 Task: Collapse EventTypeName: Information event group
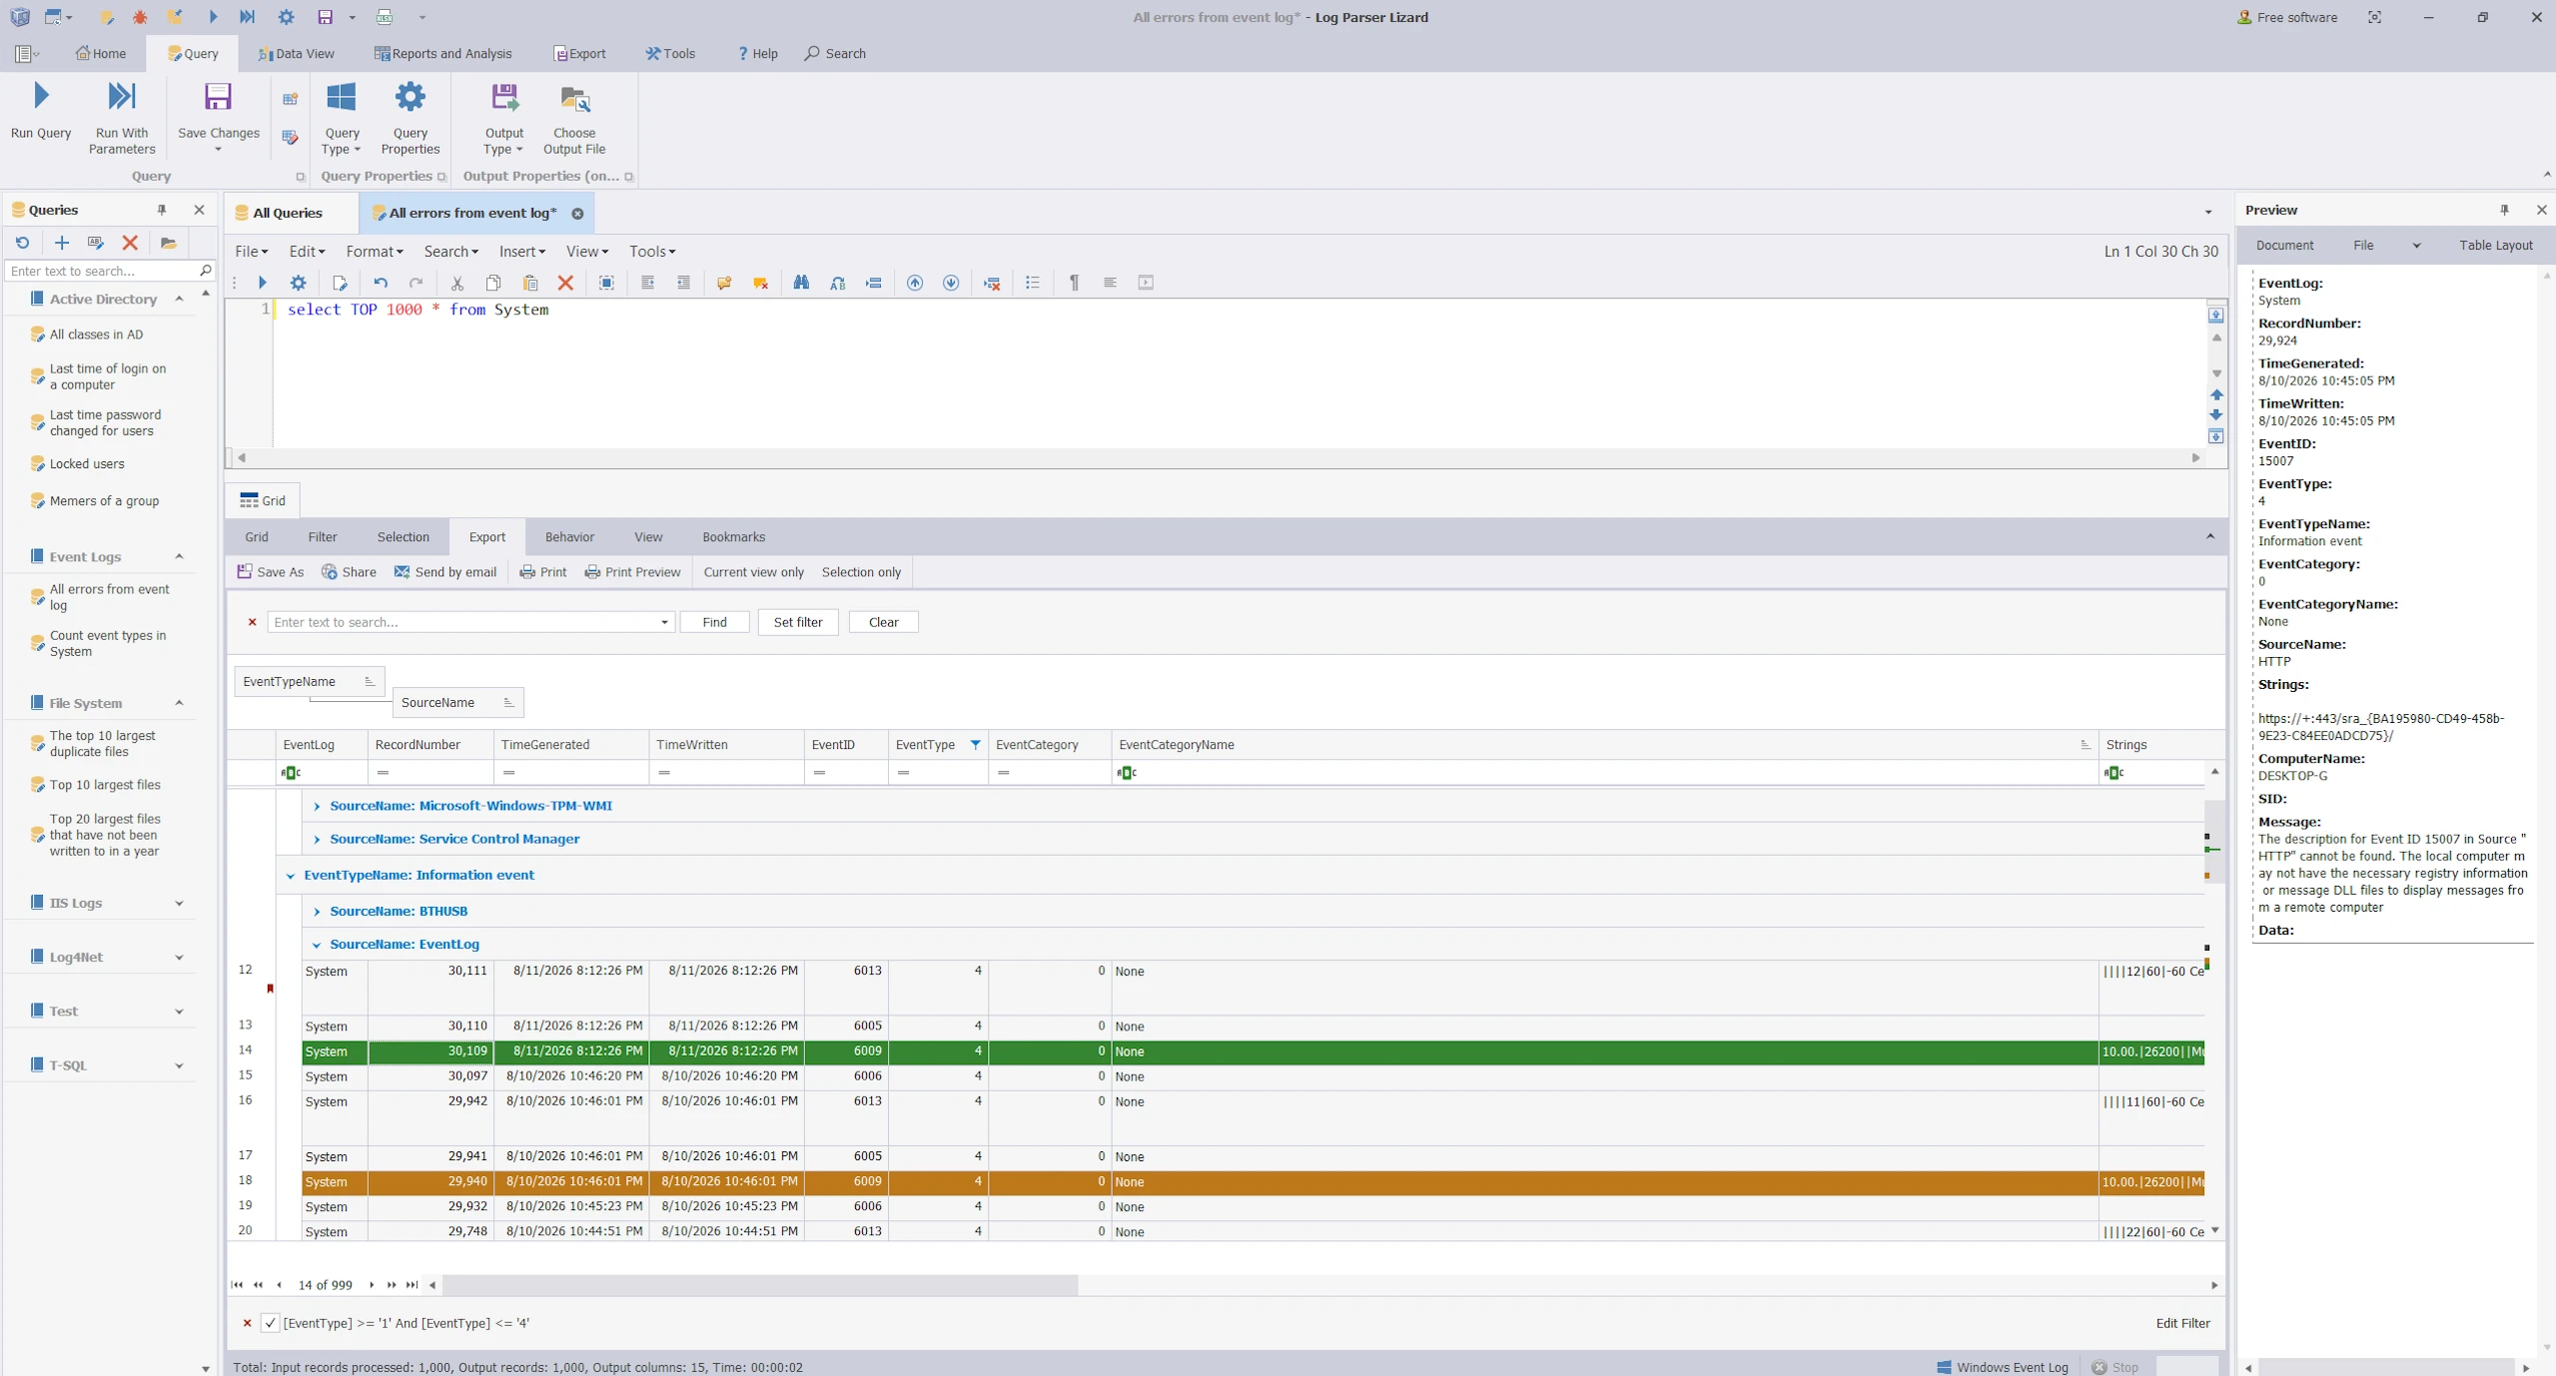click(291, 876)
